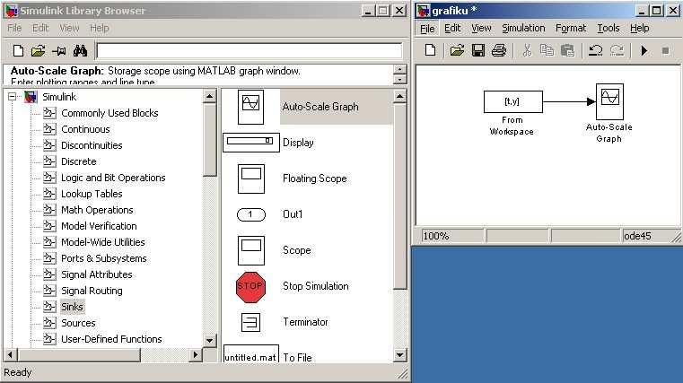Open Tools menu in grafiku window
Viewport: 683px width, 383px height.
pyautogui.click(x=609, y=28)
